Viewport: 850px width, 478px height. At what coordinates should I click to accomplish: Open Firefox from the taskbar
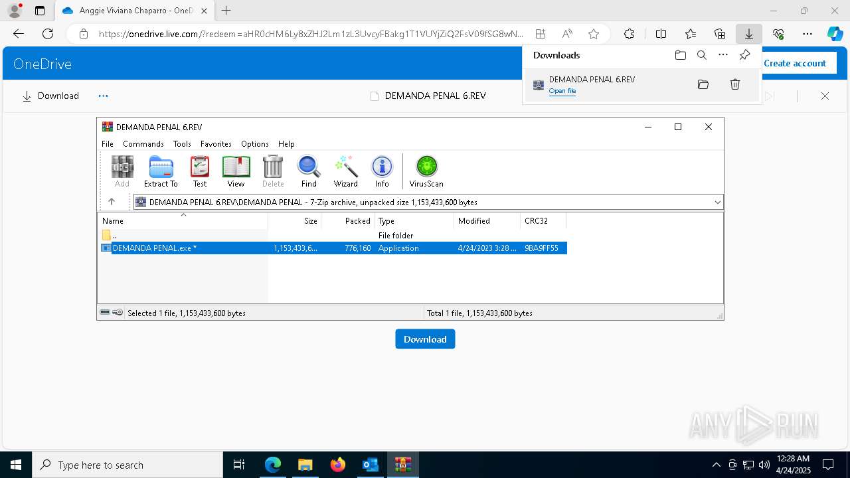(338, 465)
